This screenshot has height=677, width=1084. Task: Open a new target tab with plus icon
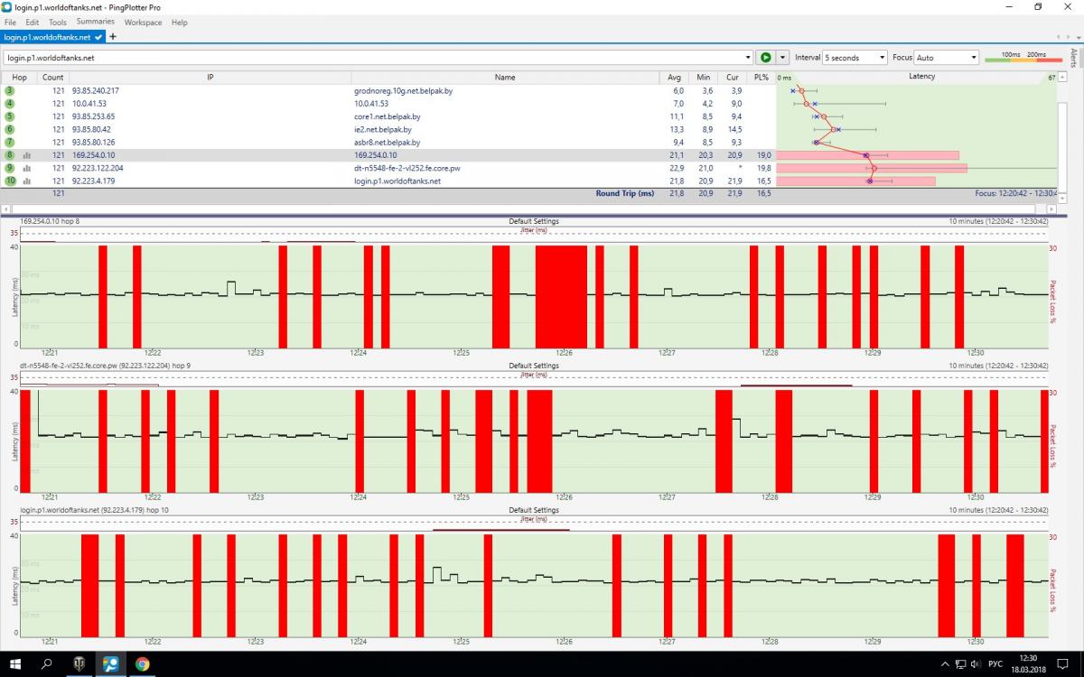pyautogui.click(x=113, y=37)
